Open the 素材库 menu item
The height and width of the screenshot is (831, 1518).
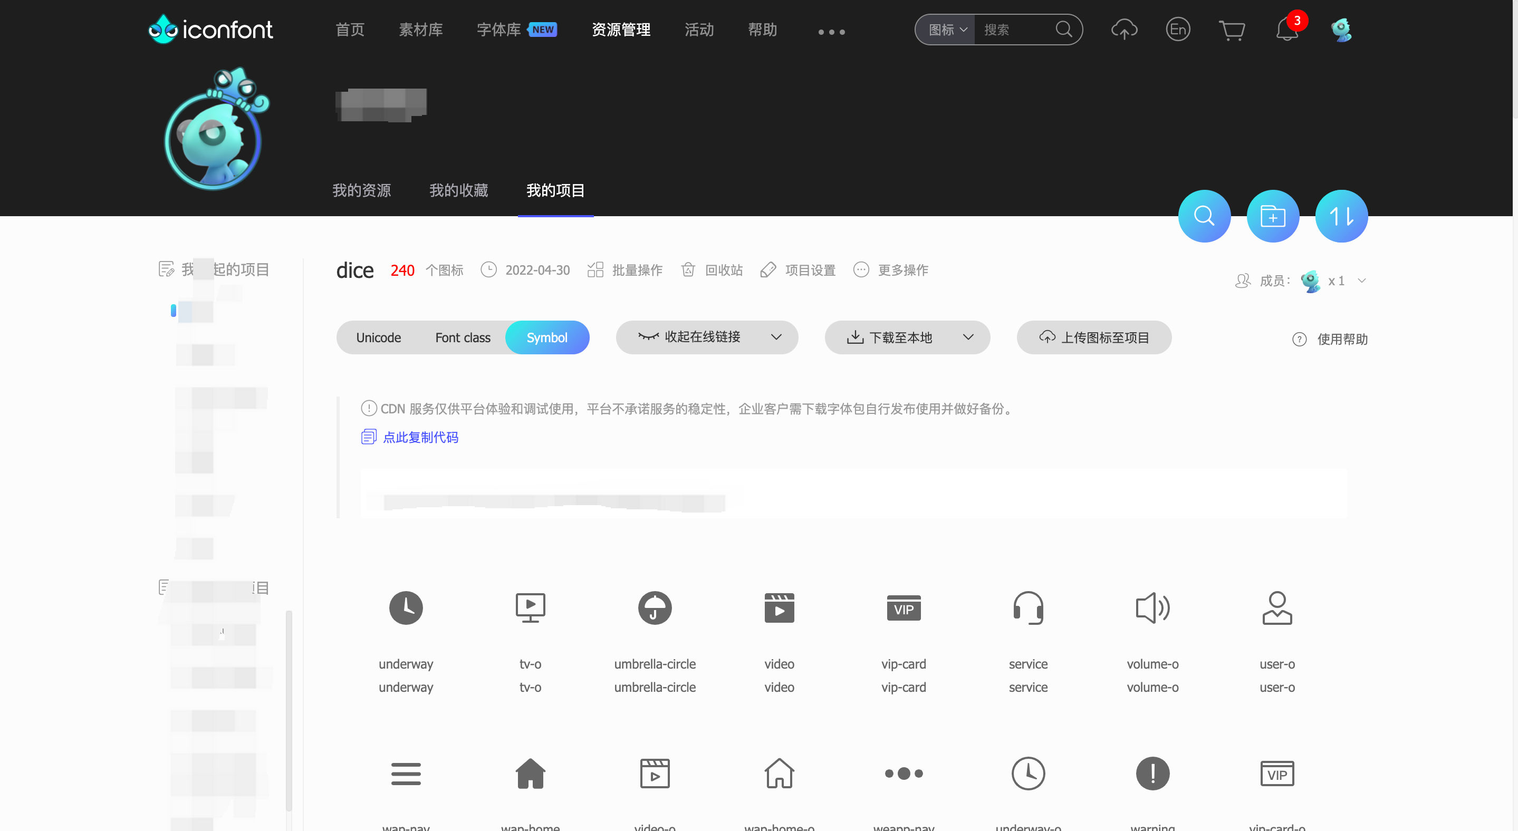pos(420,30)
